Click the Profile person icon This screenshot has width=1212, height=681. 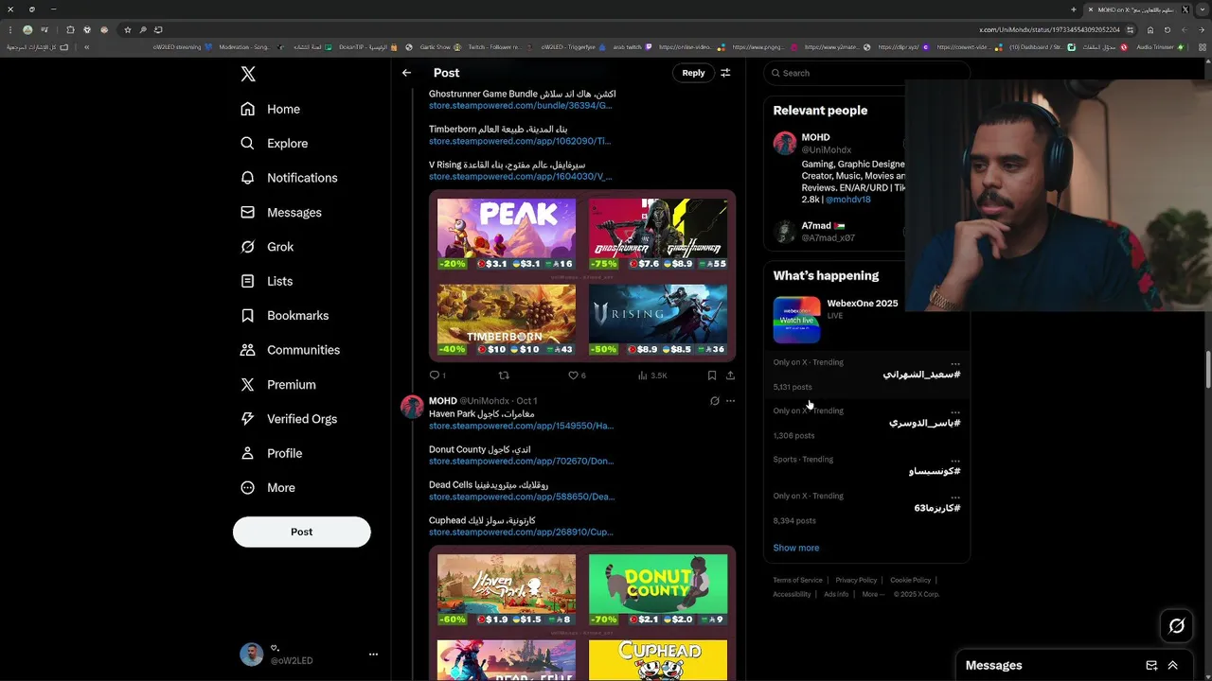247,453
